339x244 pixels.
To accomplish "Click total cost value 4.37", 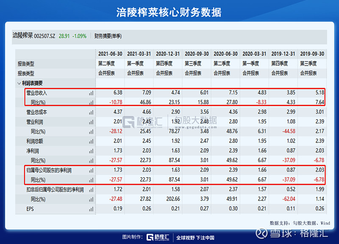I will point(118,112).
